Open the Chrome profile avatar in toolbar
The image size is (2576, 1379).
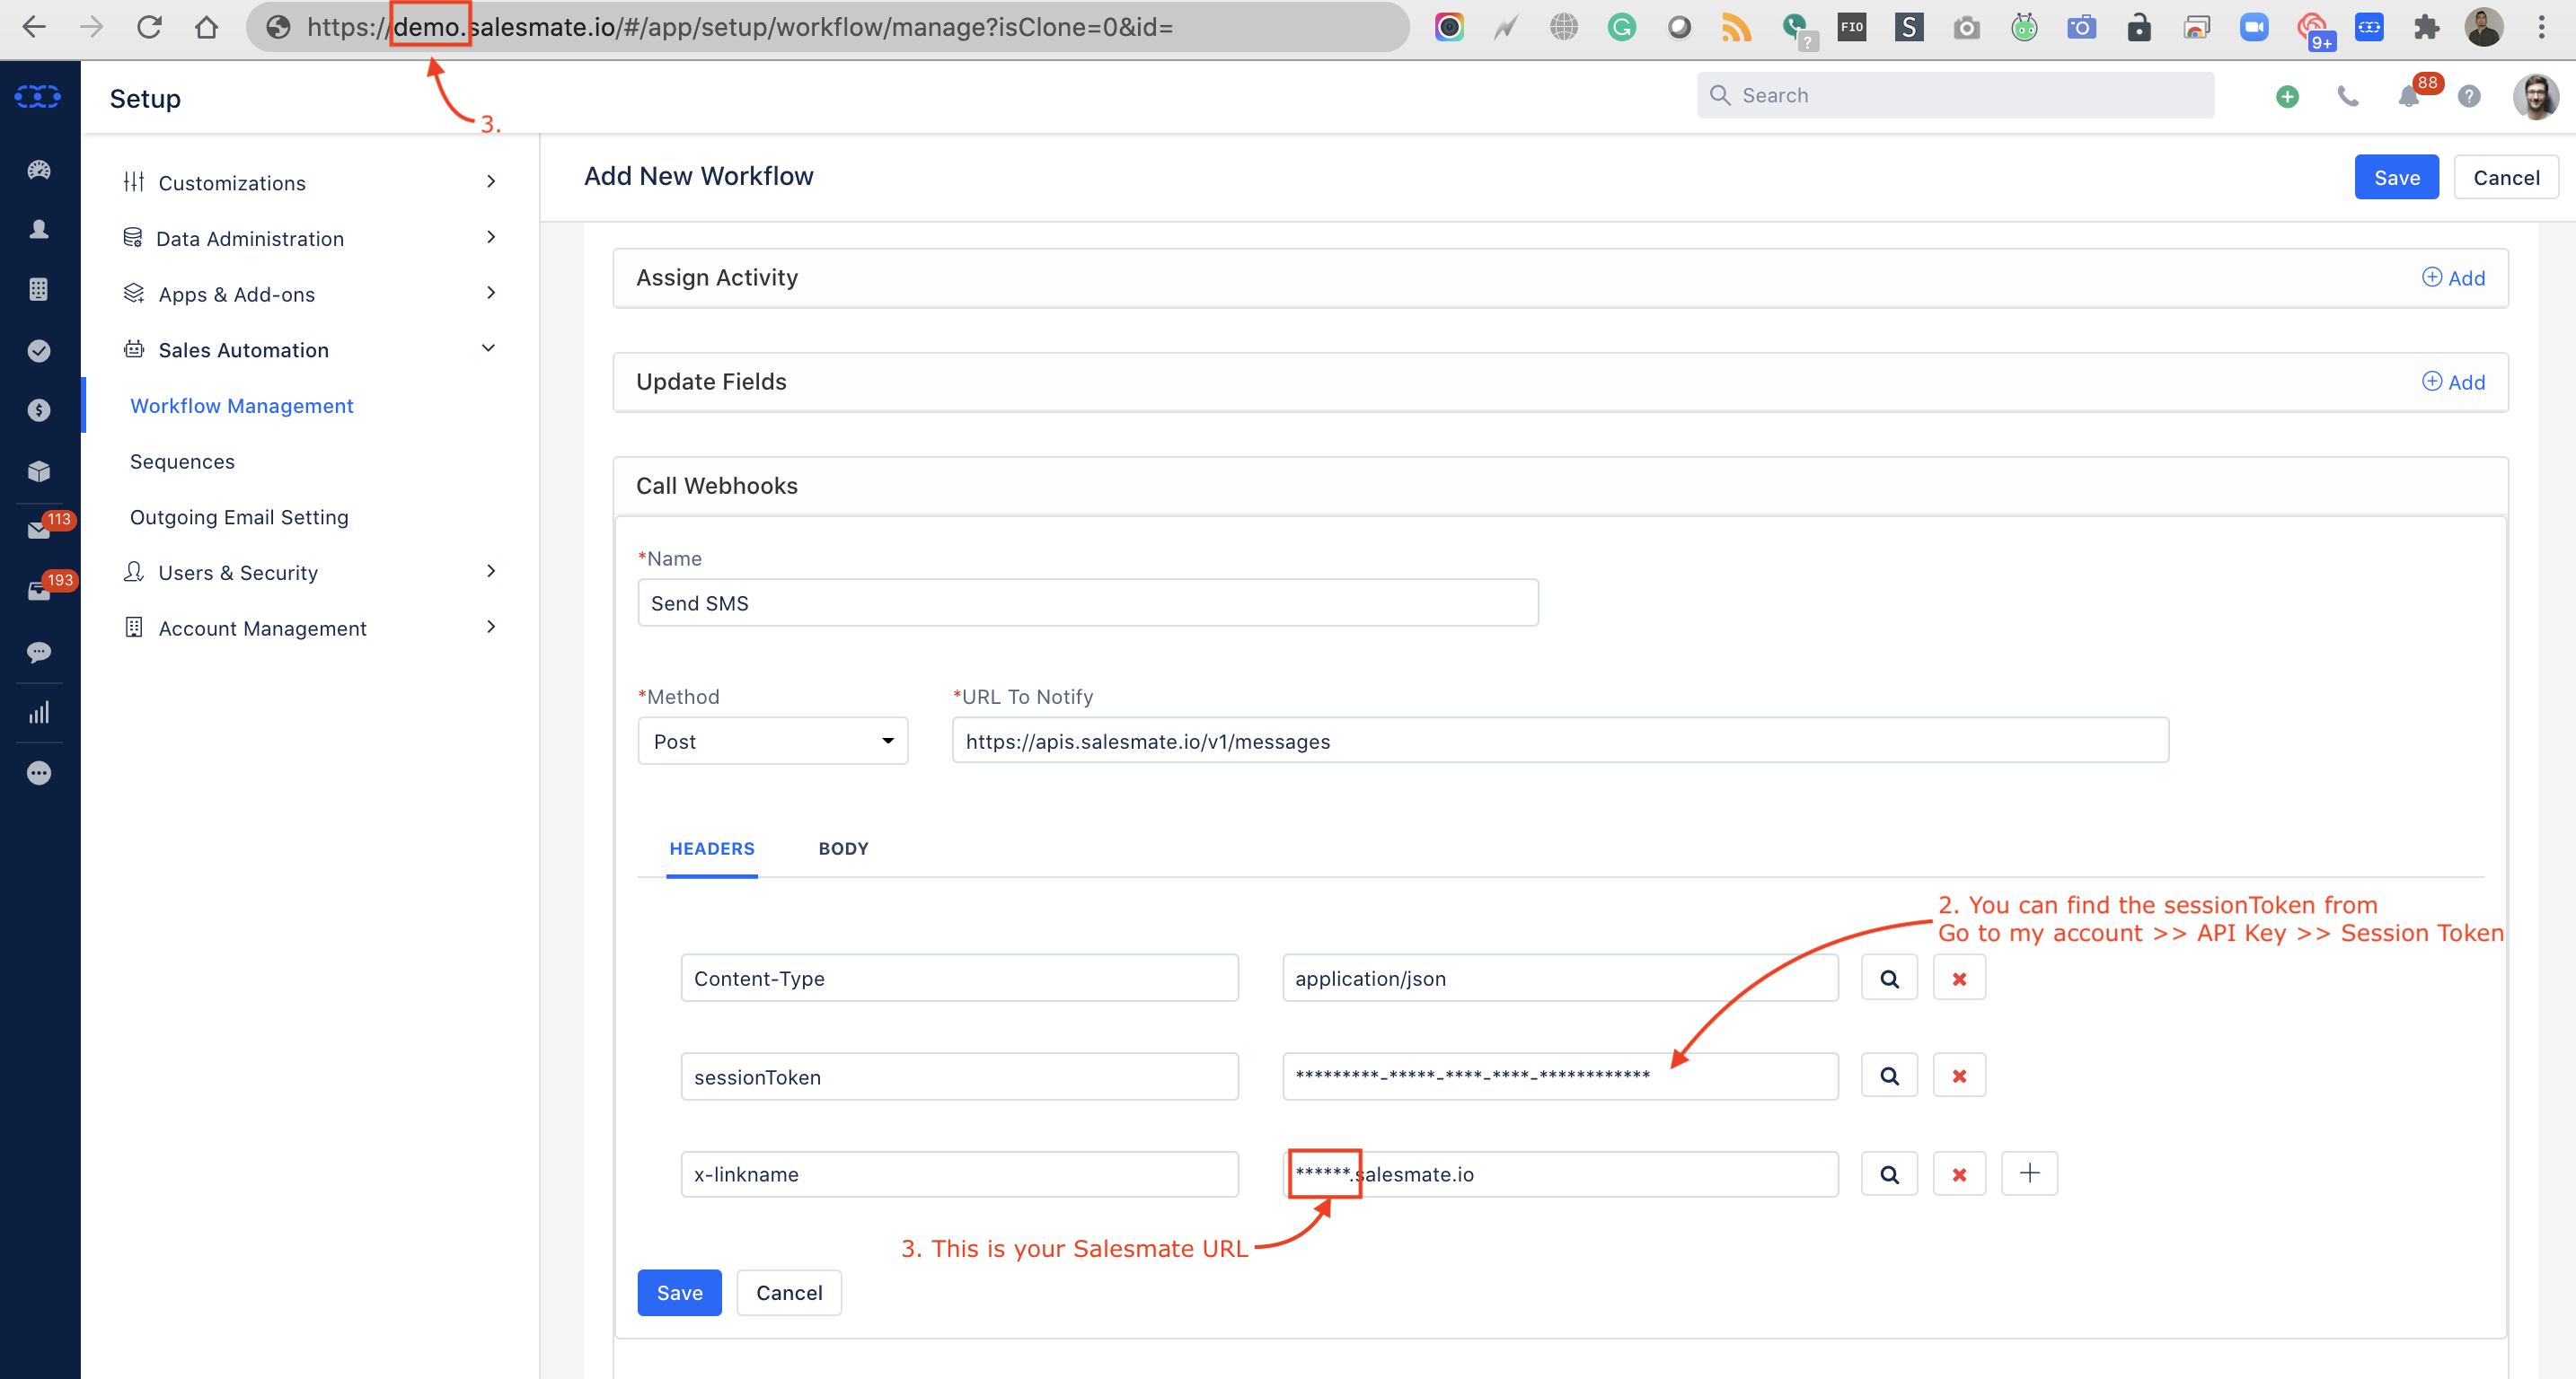pos(2483,27)
